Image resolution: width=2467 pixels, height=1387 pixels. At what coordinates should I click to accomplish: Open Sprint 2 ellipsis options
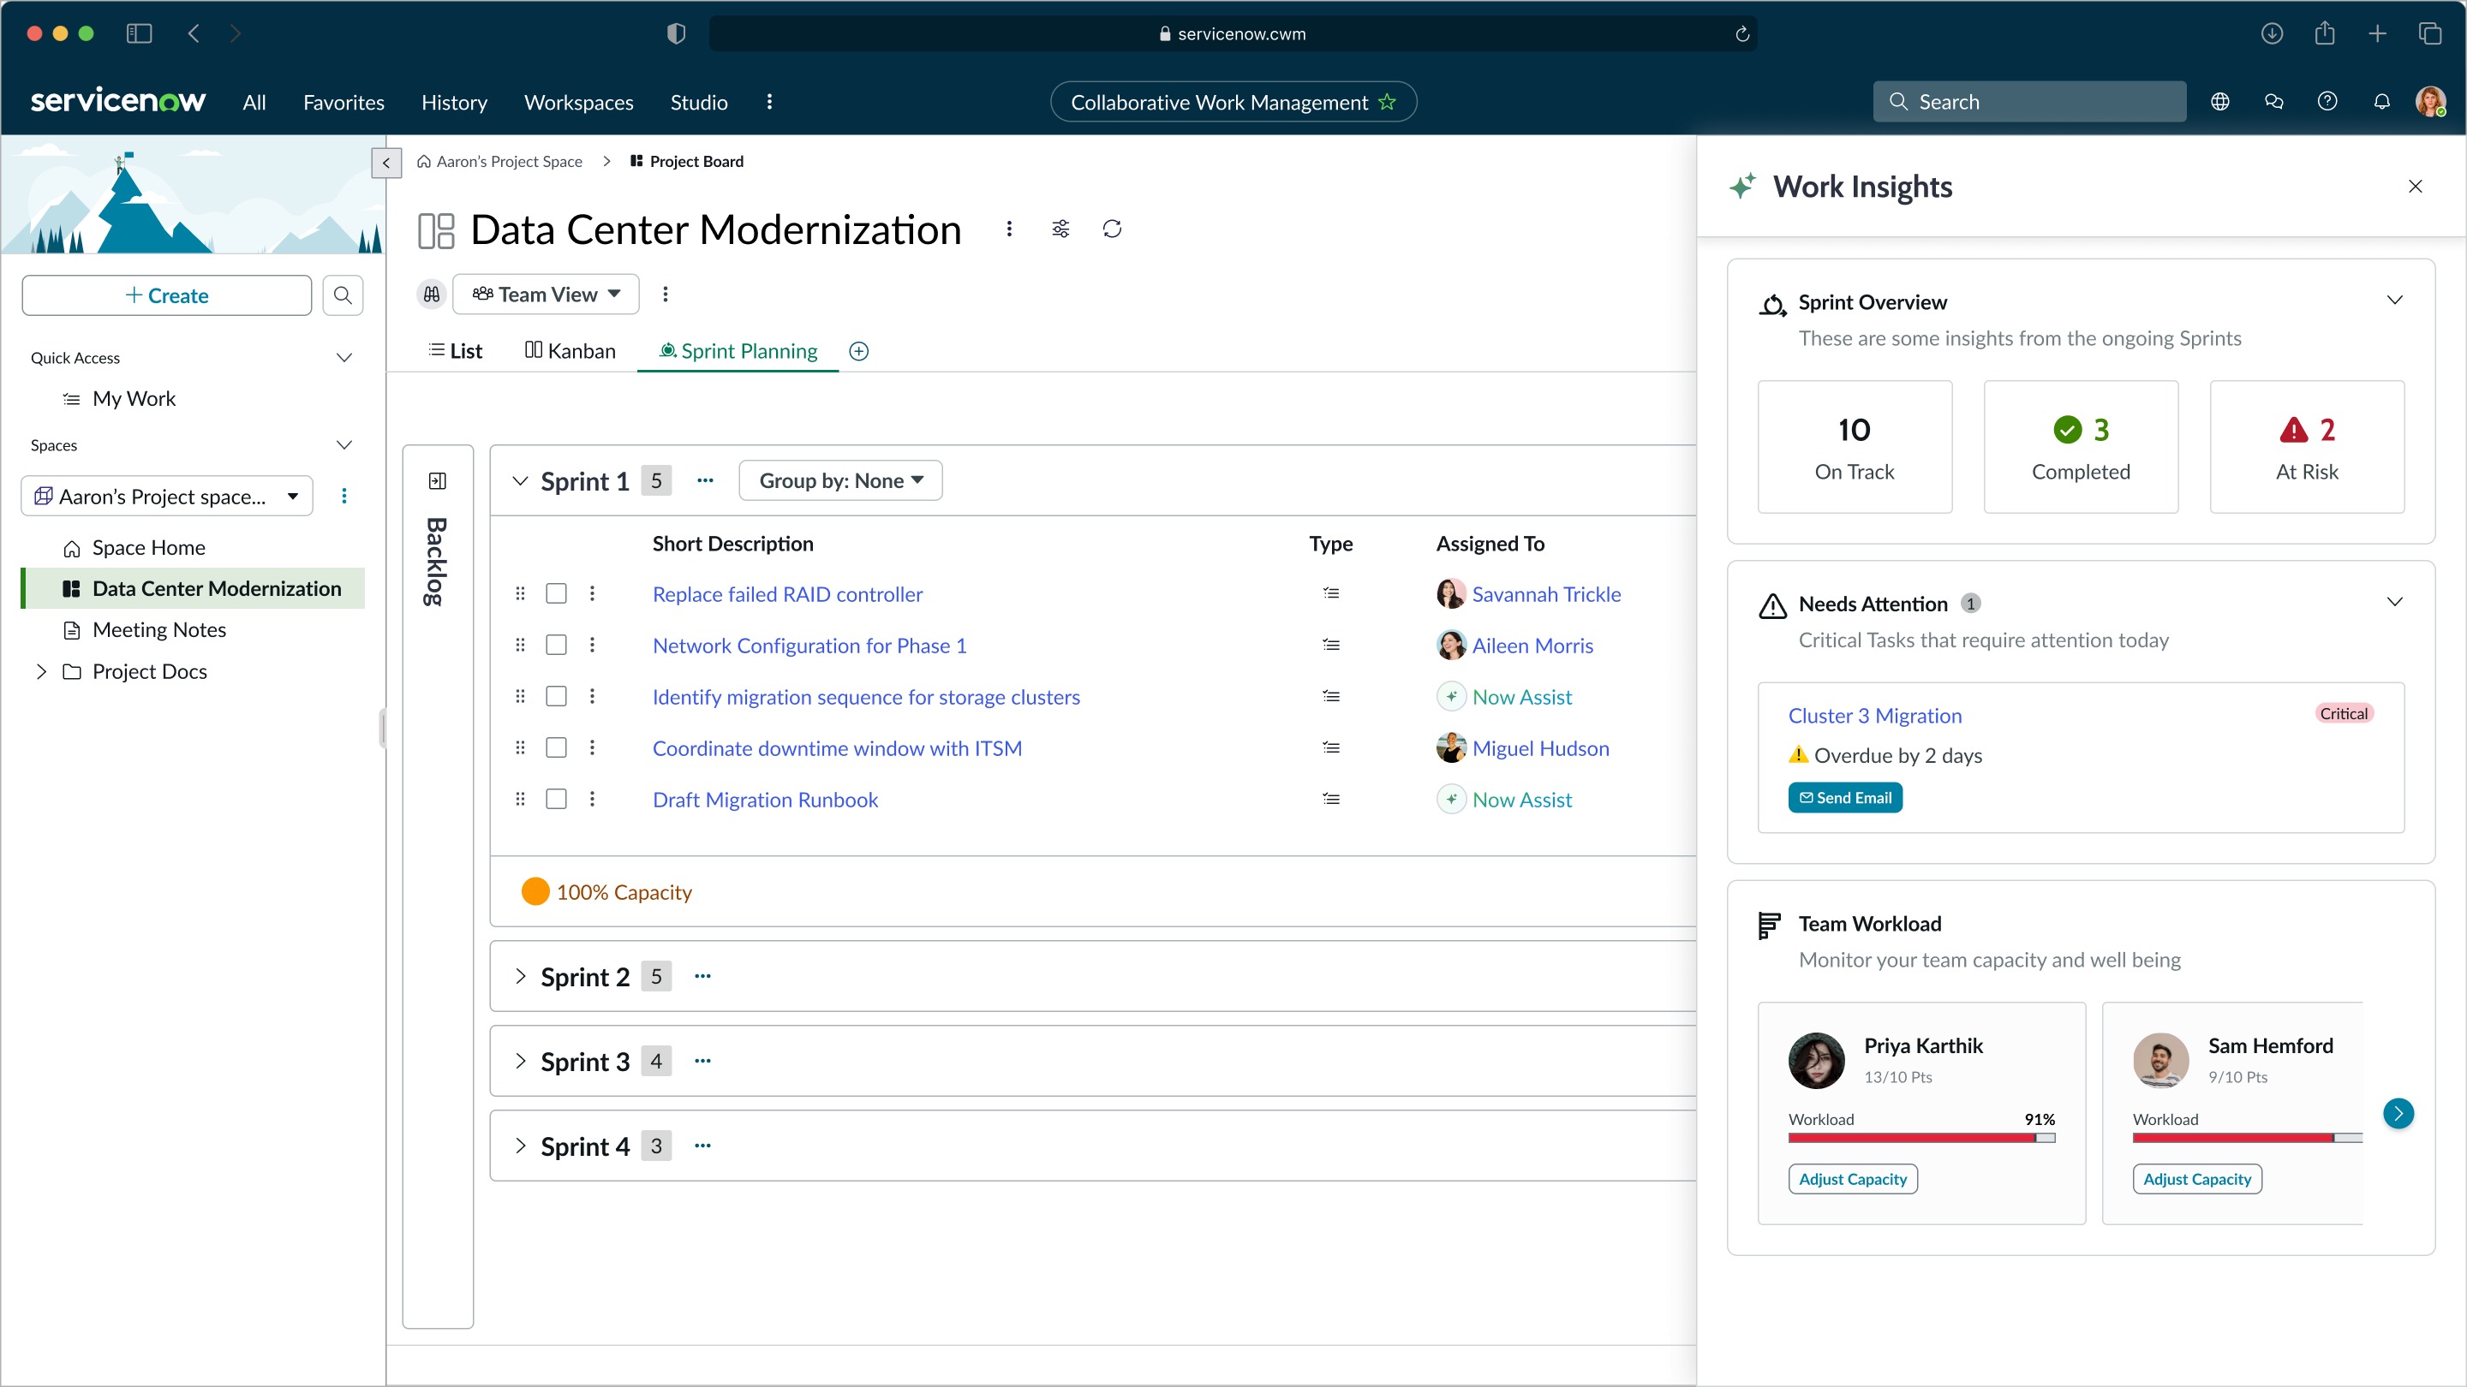[x=703, y=976]
